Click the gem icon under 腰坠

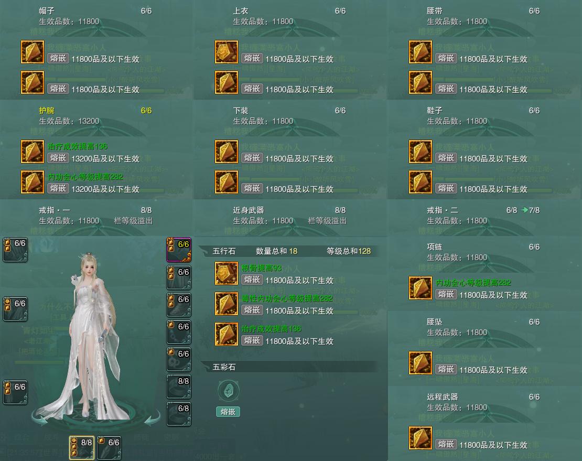coord(421,363)
